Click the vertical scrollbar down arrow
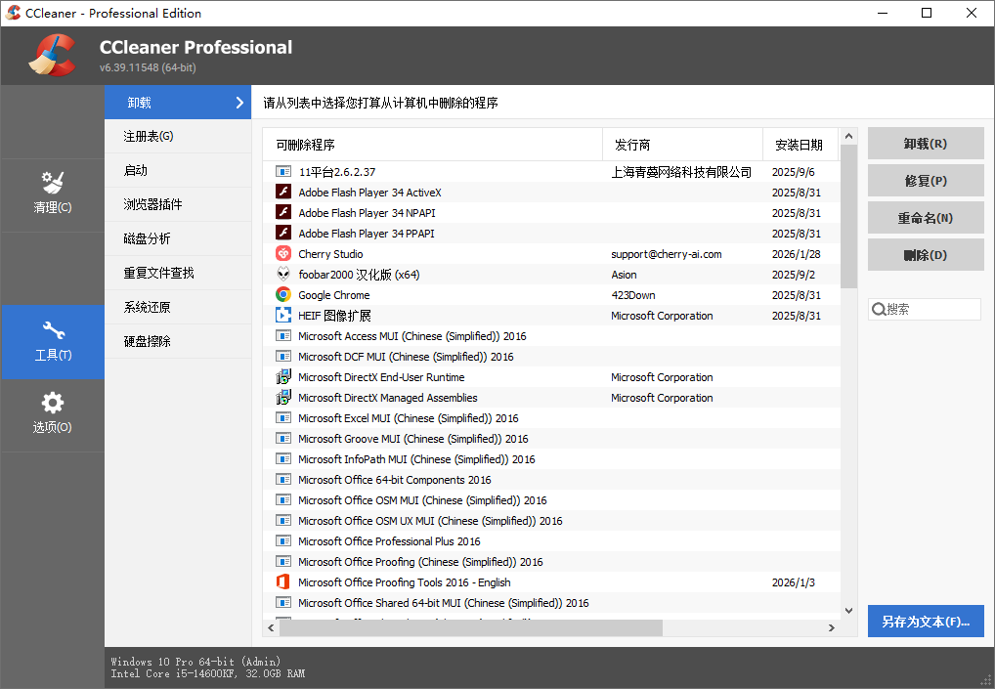 pyautogui.click(x=848, y=610)
